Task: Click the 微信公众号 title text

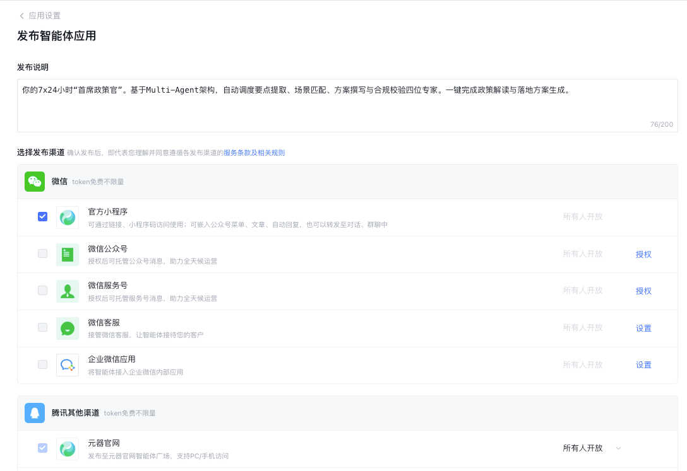Action: [x=108, y=249]
